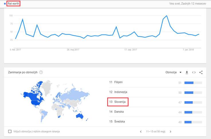Open the Indonezija region entry
211x139 pixels.
point(156,92)
